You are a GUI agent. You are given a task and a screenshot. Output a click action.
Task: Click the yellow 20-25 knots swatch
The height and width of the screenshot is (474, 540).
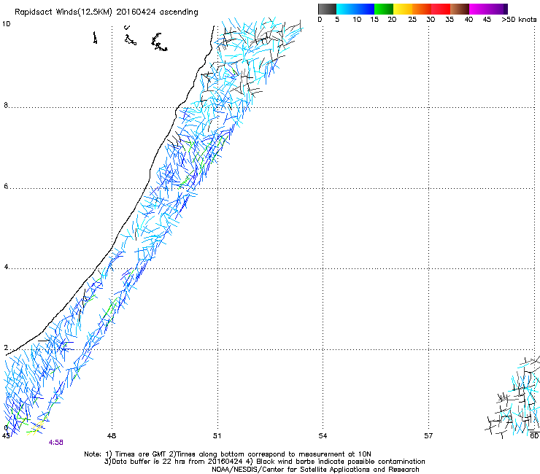(403, 9)
